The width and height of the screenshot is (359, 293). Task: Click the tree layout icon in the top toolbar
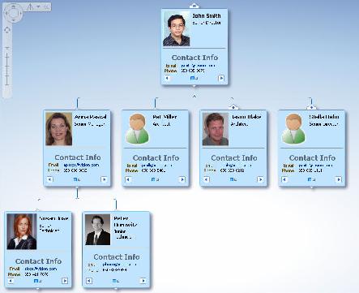[x=31, y=6]
